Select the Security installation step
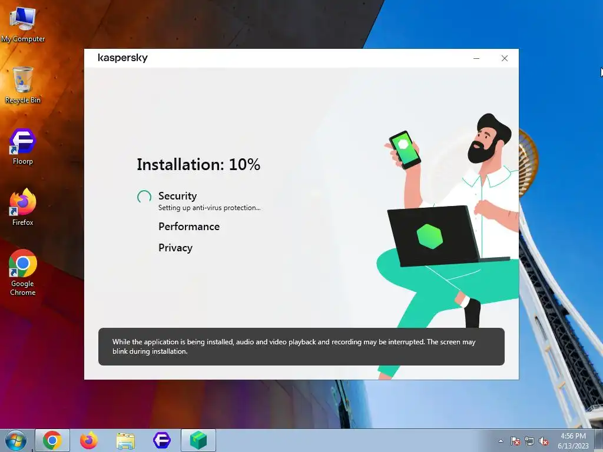Screen dimensions: 603x452 (x=178, y=195)
